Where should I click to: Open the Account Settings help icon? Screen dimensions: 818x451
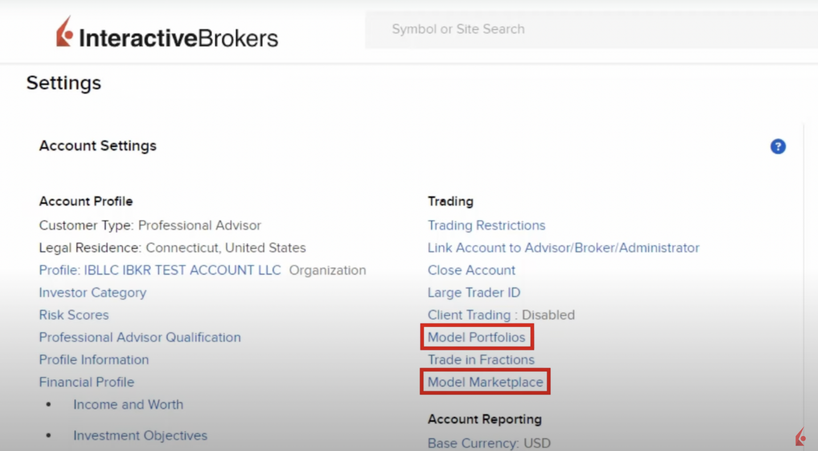pyautogui.click(x=778, y=147)
